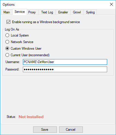This screenshot has height=135, width=116.
Task: Click into the Username text field
Action: point(65,62)
